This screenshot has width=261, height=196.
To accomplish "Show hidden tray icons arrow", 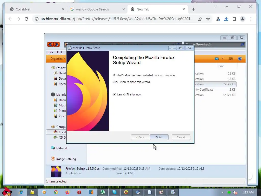I will point(223,192).
